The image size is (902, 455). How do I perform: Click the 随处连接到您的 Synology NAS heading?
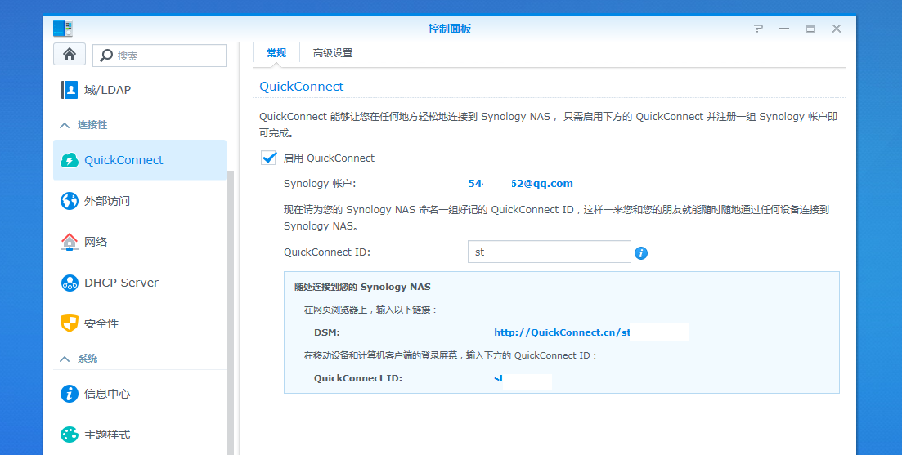pos(362,287)
